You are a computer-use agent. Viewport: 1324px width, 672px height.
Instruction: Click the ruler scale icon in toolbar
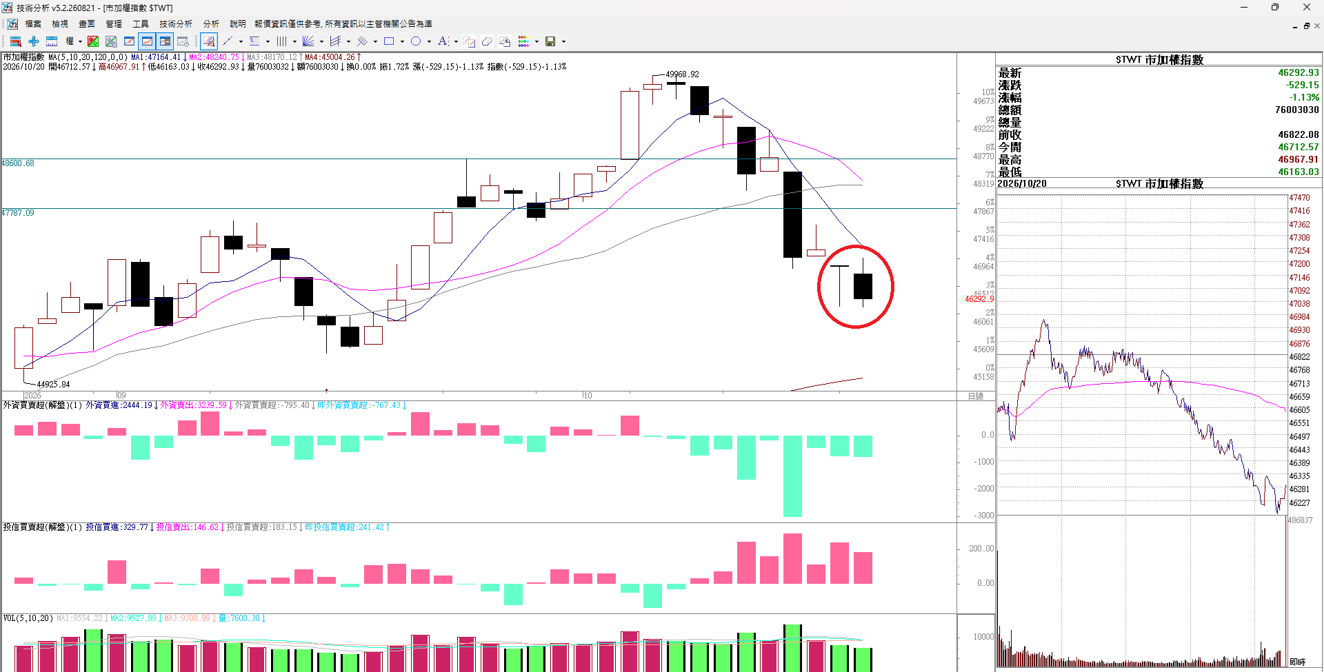coord(52,41)
